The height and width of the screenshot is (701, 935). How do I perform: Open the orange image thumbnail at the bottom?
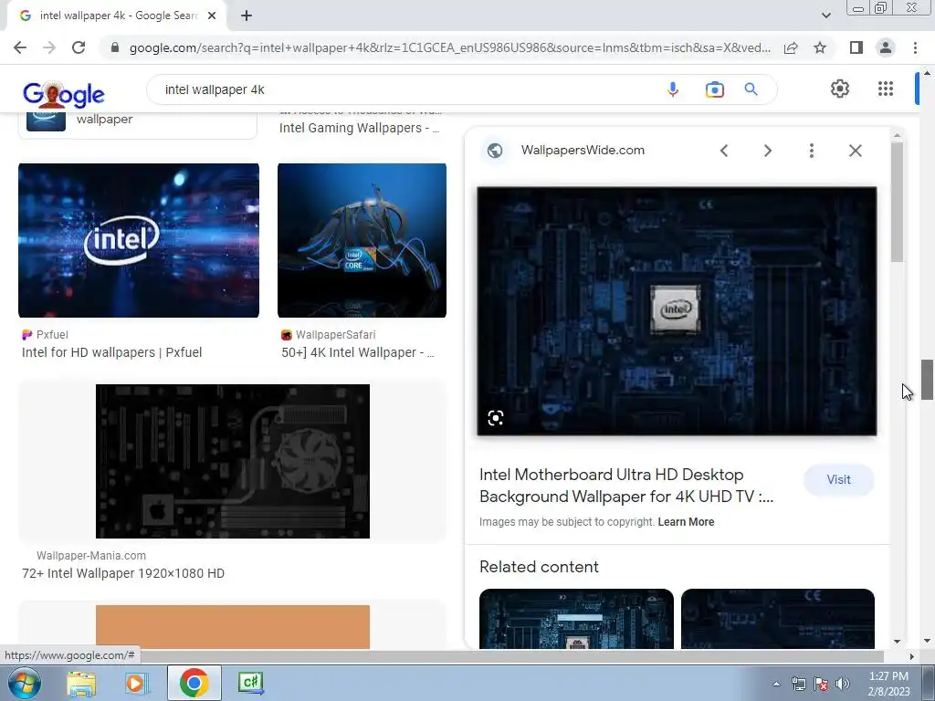[233, 627]
